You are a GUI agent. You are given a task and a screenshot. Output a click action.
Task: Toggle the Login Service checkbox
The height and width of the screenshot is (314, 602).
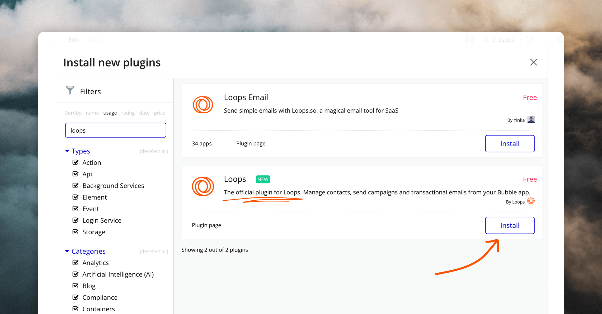(x=76, y=220)
